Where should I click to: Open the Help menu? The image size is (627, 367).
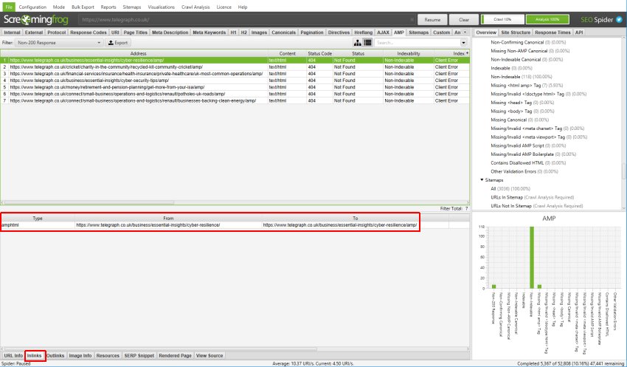click(243, 7)
